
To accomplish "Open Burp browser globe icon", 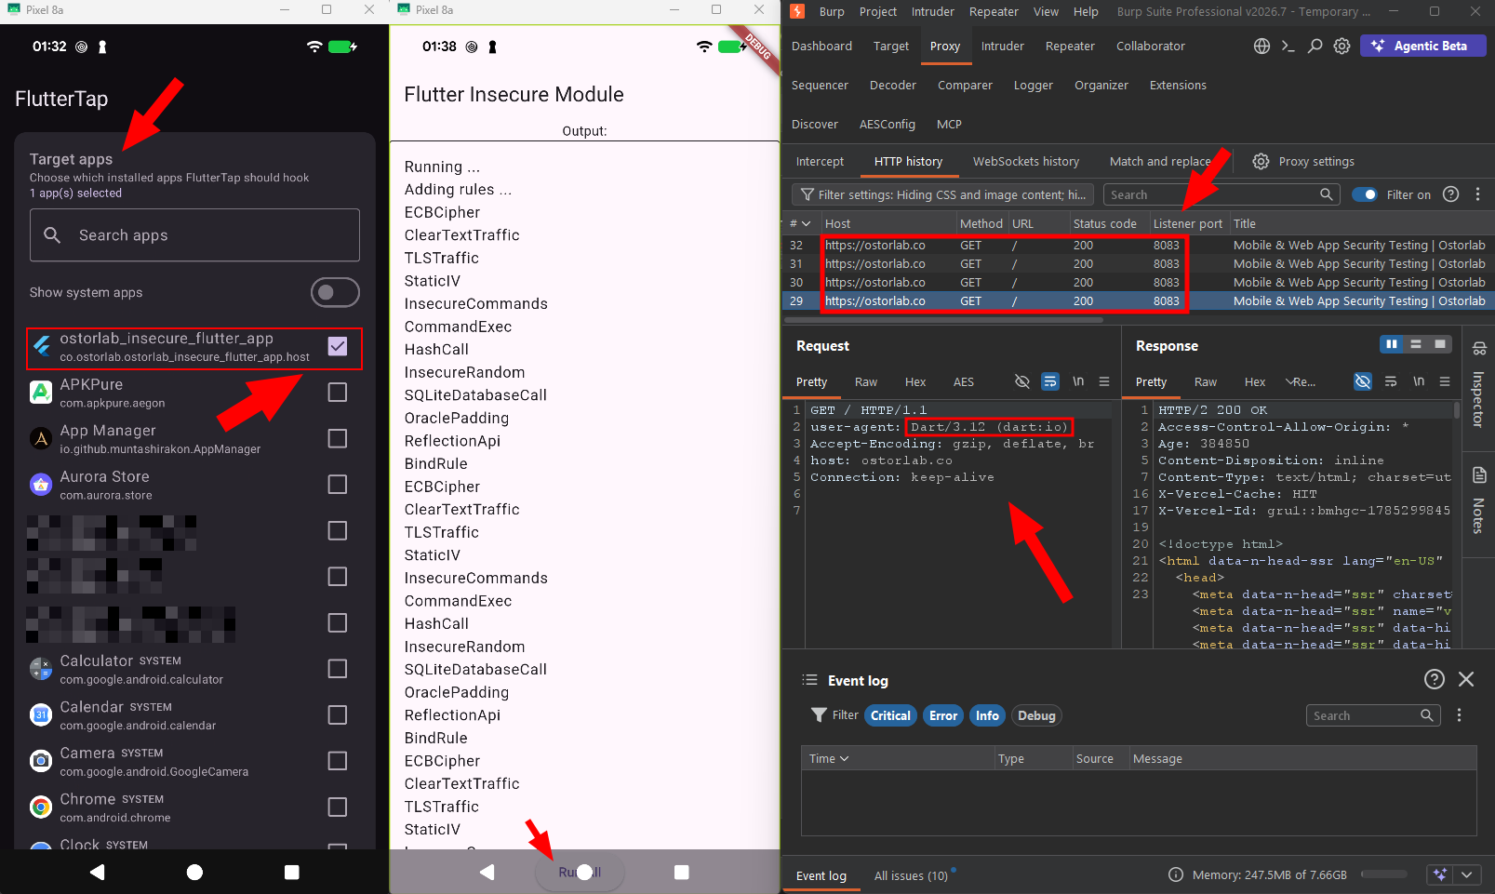I will pyautogui.click(x=1261, y=46).
